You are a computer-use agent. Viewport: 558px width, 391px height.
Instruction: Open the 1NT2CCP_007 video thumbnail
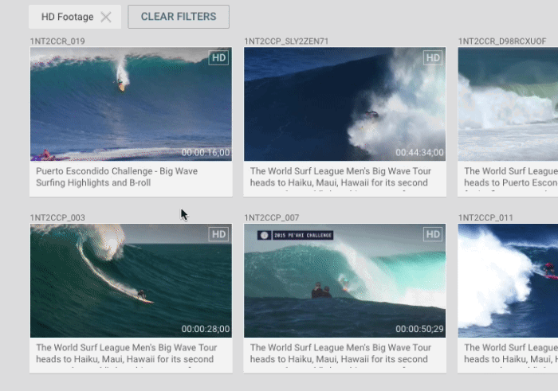click(345, 280)
